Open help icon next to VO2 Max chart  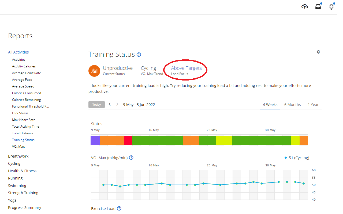click(x=131, y=158)
